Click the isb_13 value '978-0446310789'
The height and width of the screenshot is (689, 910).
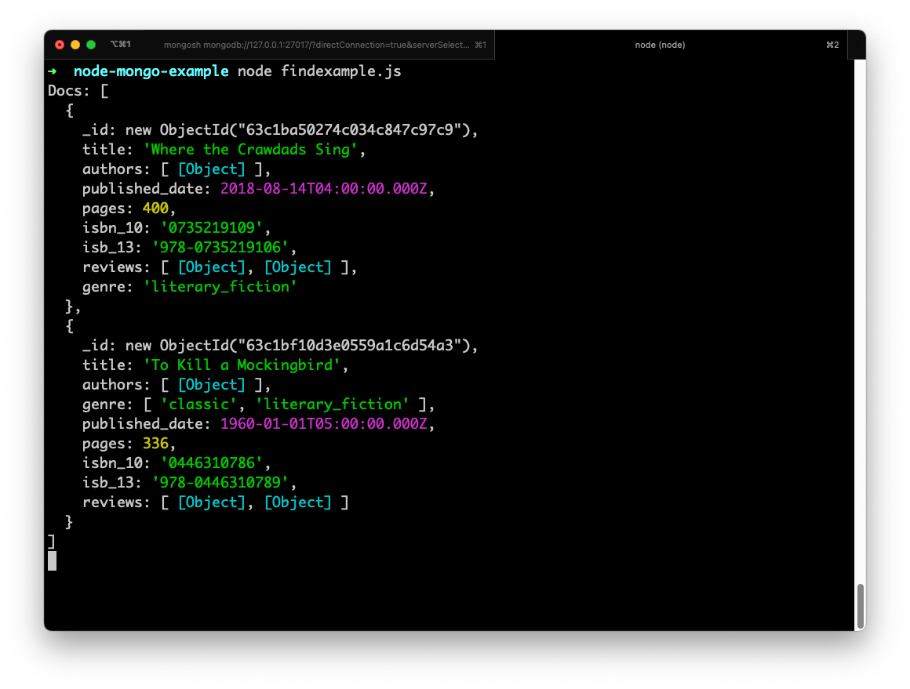[x=220, y=483]
